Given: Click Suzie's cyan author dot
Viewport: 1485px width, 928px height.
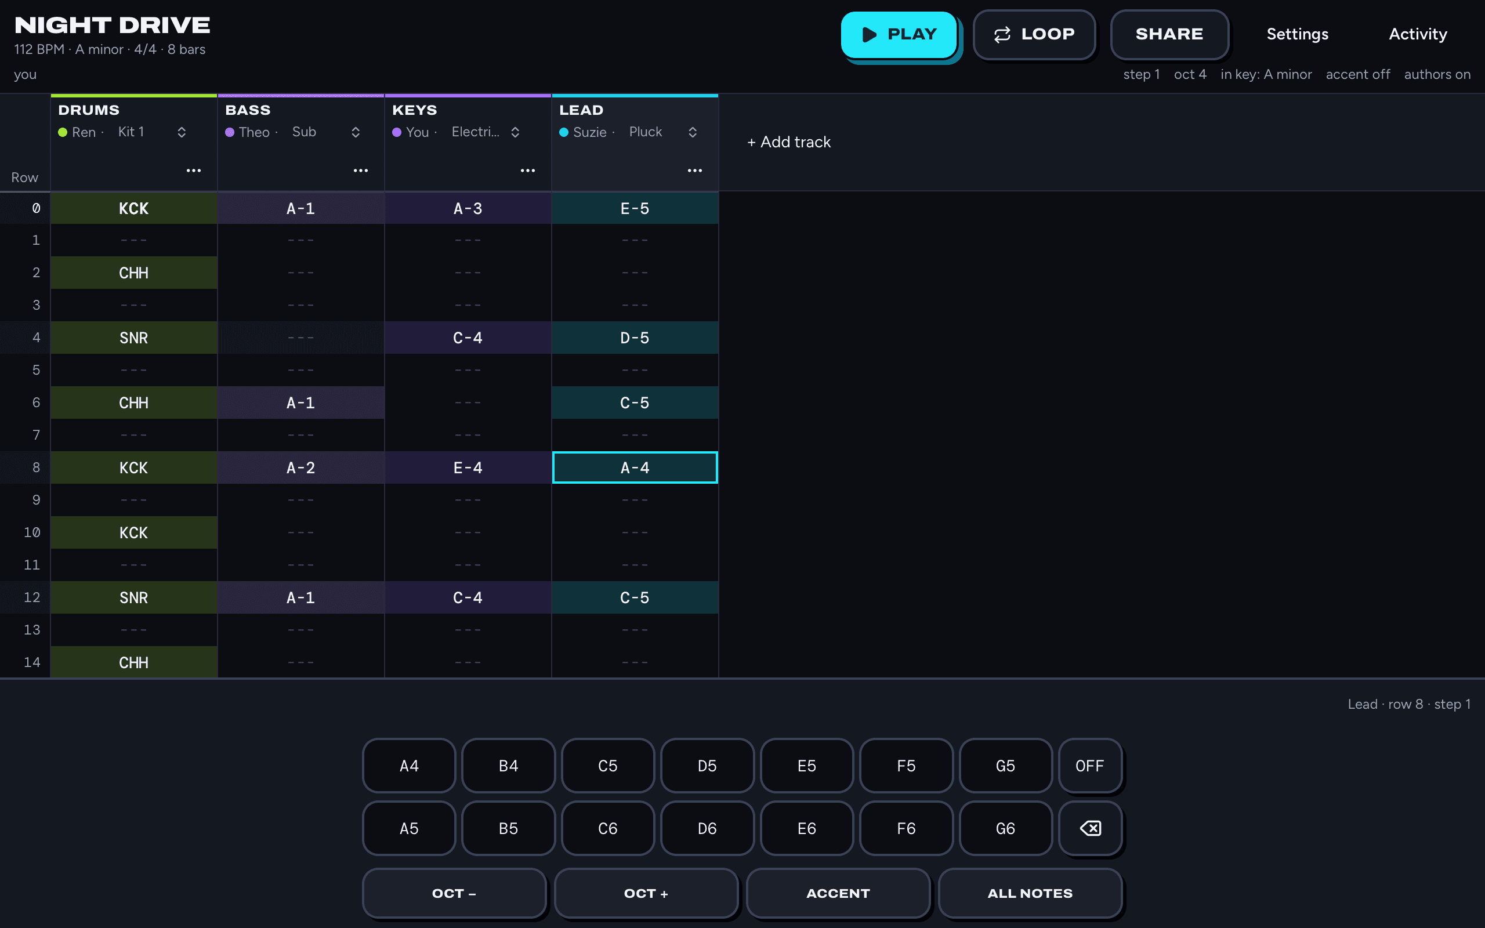Looking at the screenshot, I should pos(563,132).
